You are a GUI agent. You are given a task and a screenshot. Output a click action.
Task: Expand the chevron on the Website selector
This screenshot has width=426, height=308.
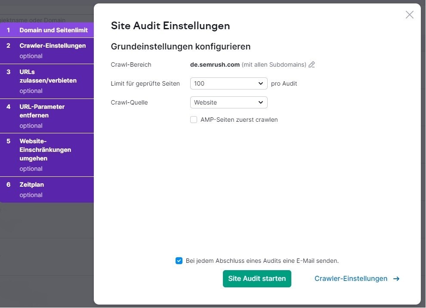coord(260,102)
